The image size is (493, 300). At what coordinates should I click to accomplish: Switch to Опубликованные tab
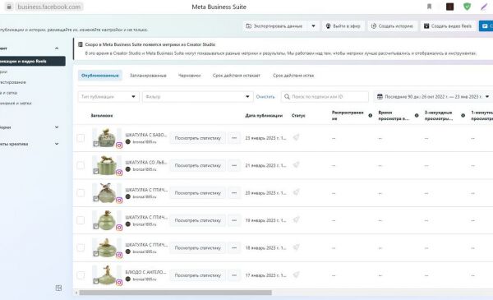click(100, 76)
